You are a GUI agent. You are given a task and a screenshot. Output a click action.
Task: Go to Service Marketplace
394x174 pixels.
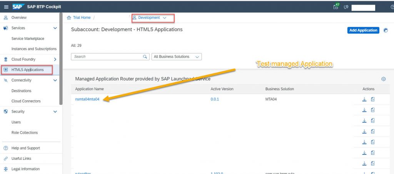click(28, 39)
